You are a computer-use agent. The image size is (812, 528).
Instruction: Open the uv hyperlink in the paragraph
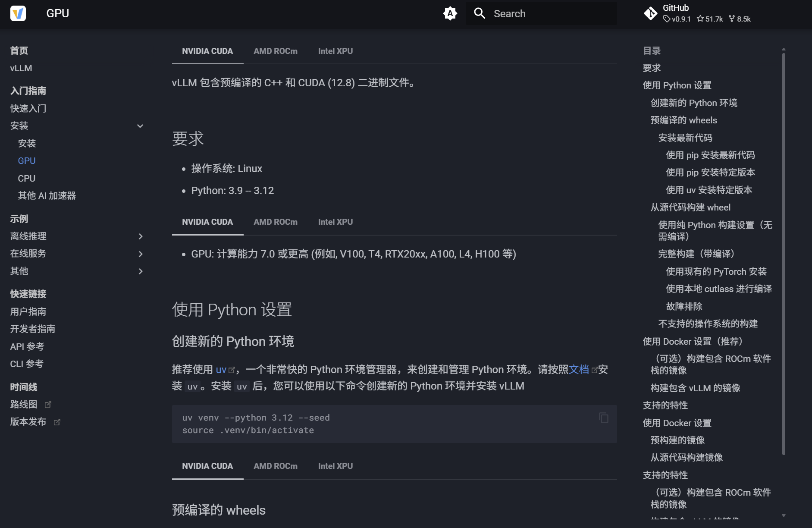(222, 369)
